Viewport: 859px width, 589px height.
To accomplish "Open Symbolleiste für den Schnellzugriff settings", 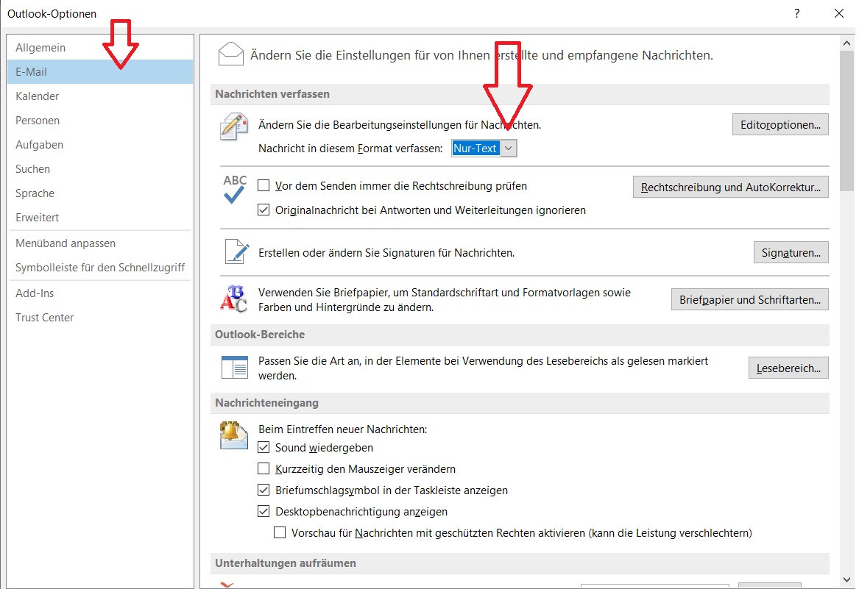I will coord(100,267).
